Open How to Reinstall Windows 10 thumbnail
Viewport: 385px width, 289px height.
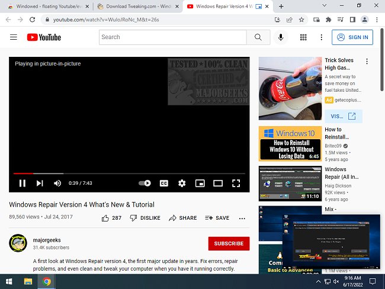click(x=290, y=144)
